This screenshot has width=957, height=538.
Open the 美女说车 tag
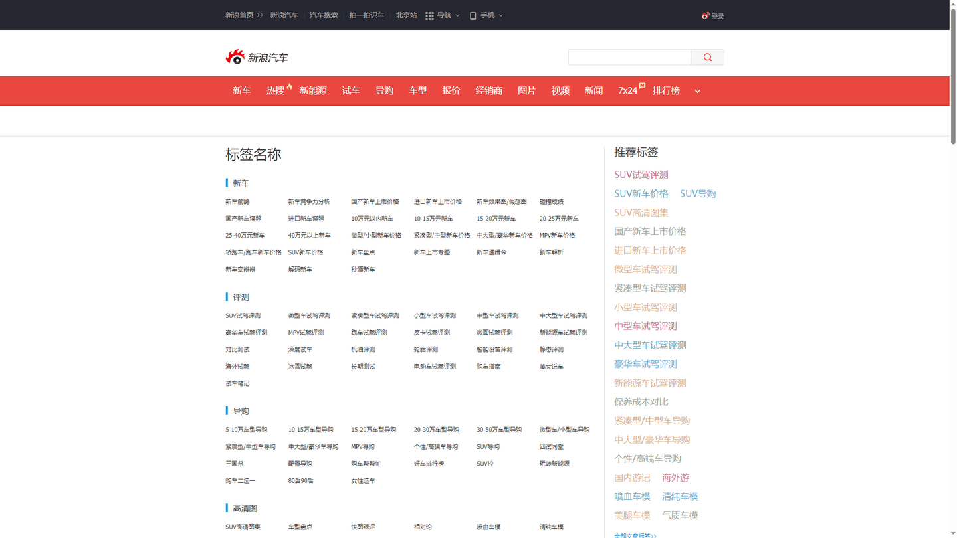pos(552,367)
